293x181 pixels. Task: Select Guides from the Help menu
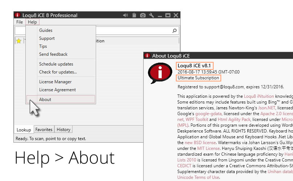pyautogui.click(x=46, y=30)
